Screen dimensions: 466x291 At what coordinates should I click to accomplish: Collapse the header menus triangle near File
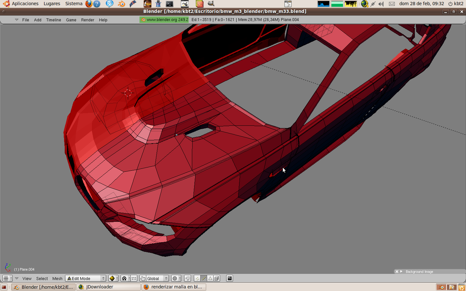(x=17, y=20)
